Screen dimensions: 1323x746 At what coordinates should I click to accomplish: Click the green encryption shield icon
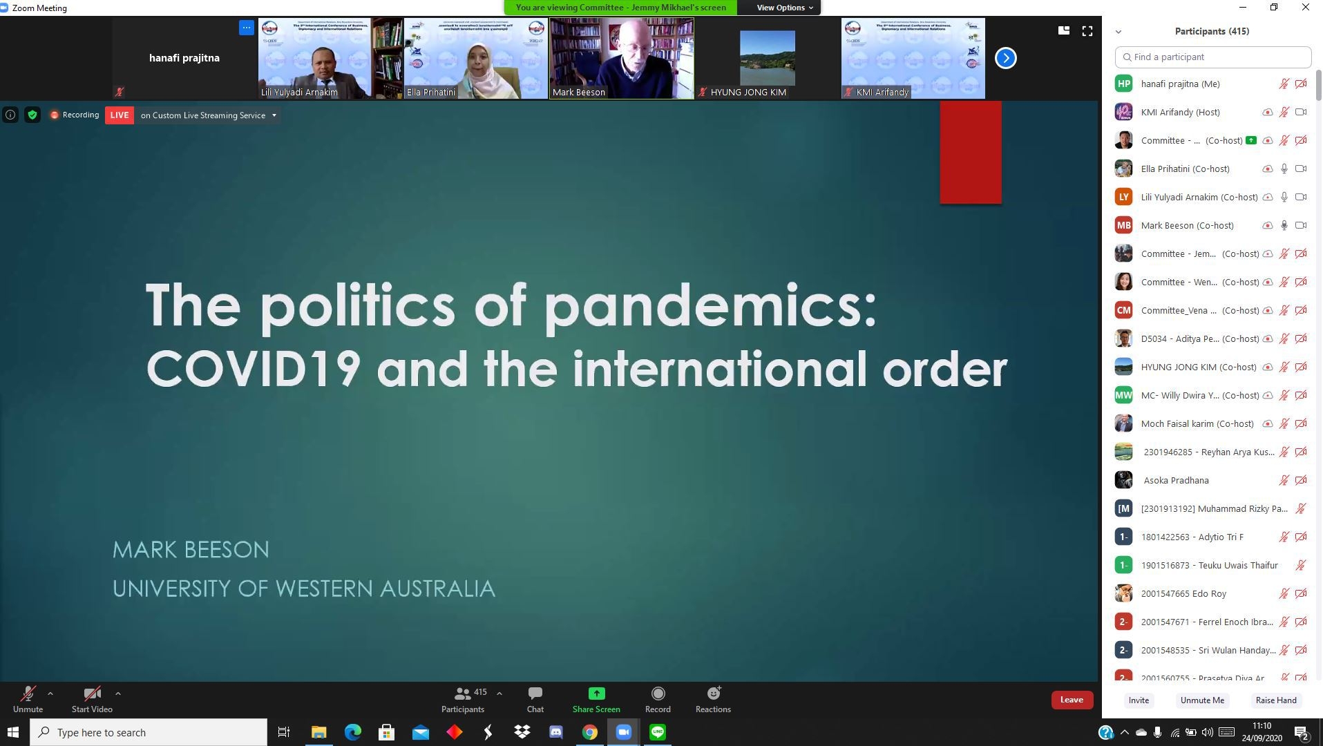click(x=32, y=115)
